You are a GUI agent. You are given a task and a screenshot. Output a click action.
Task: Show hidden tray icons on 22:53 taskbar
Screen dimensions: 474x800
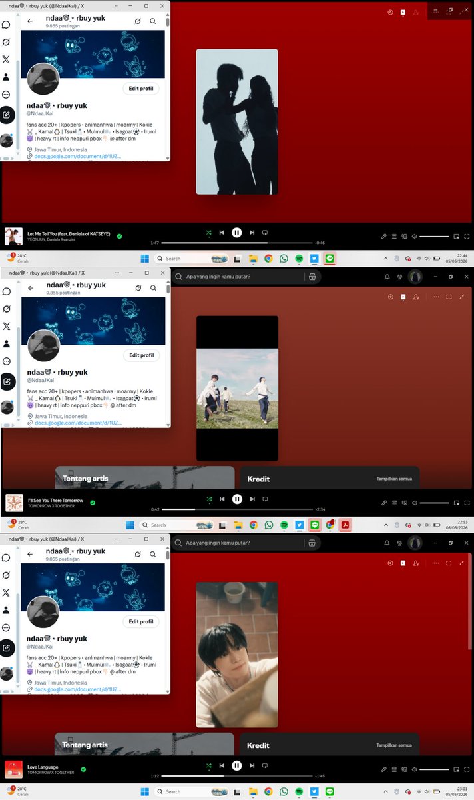[385, 525]
